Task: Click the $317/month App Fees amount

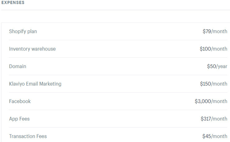Action: point(214,119)
